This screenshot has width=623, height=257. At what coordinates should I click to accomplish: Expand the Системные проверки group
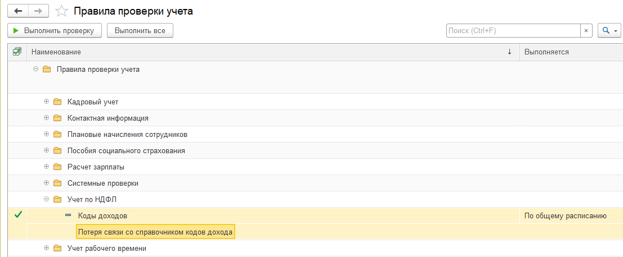point(47,183)
